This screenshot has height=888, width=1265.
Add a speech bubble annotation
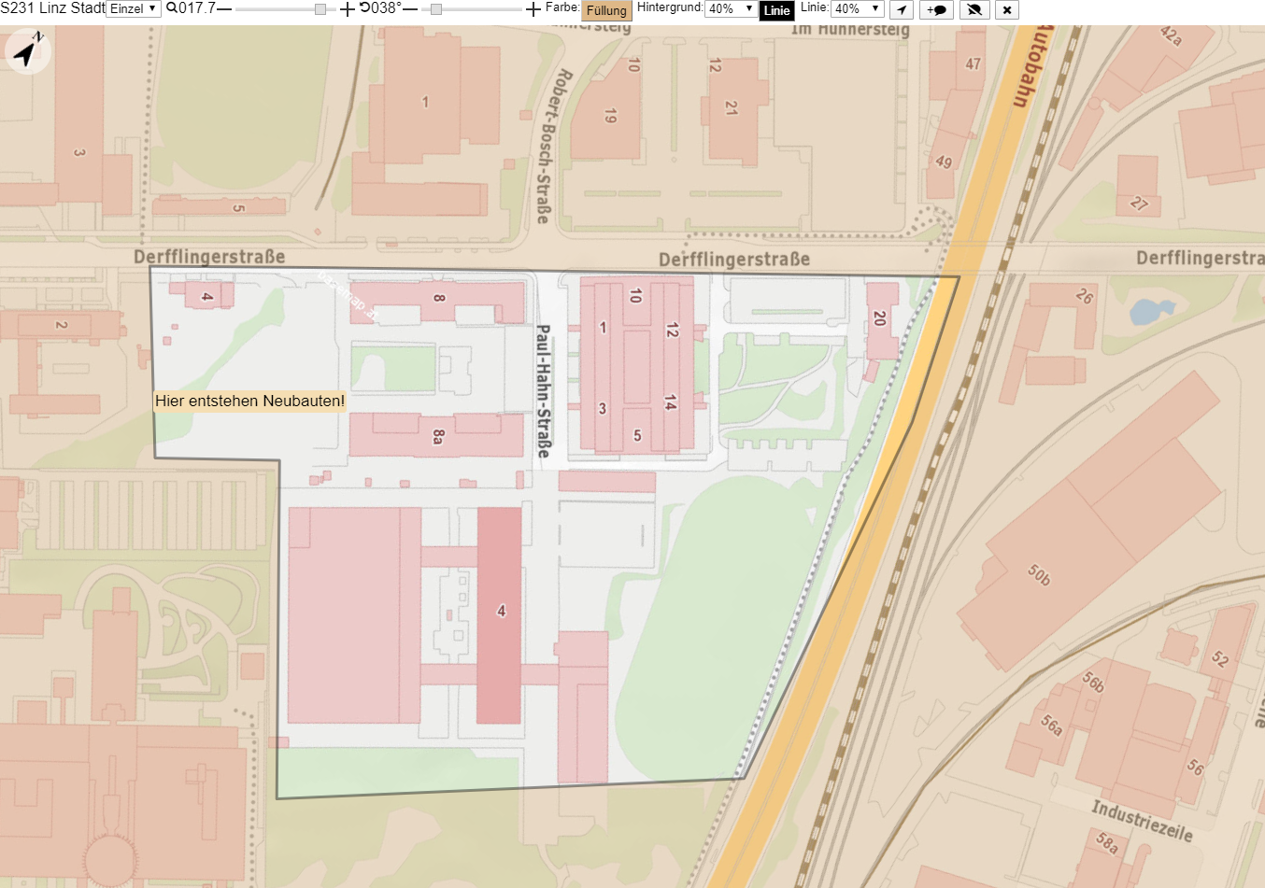coord(937,10)
